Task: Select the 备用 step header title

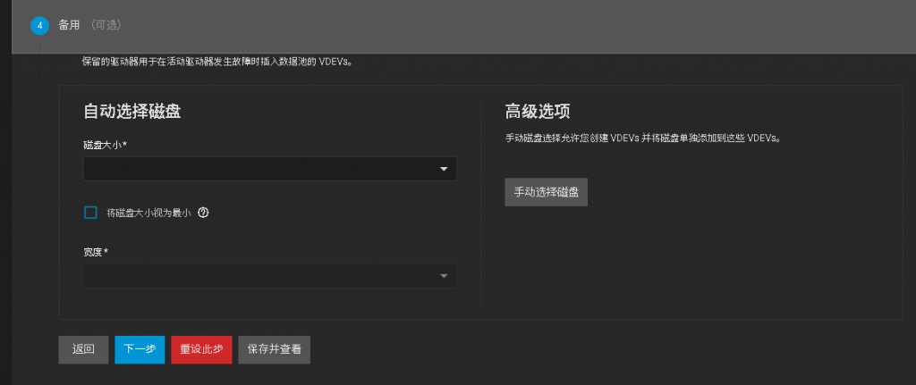Action: 69,26
